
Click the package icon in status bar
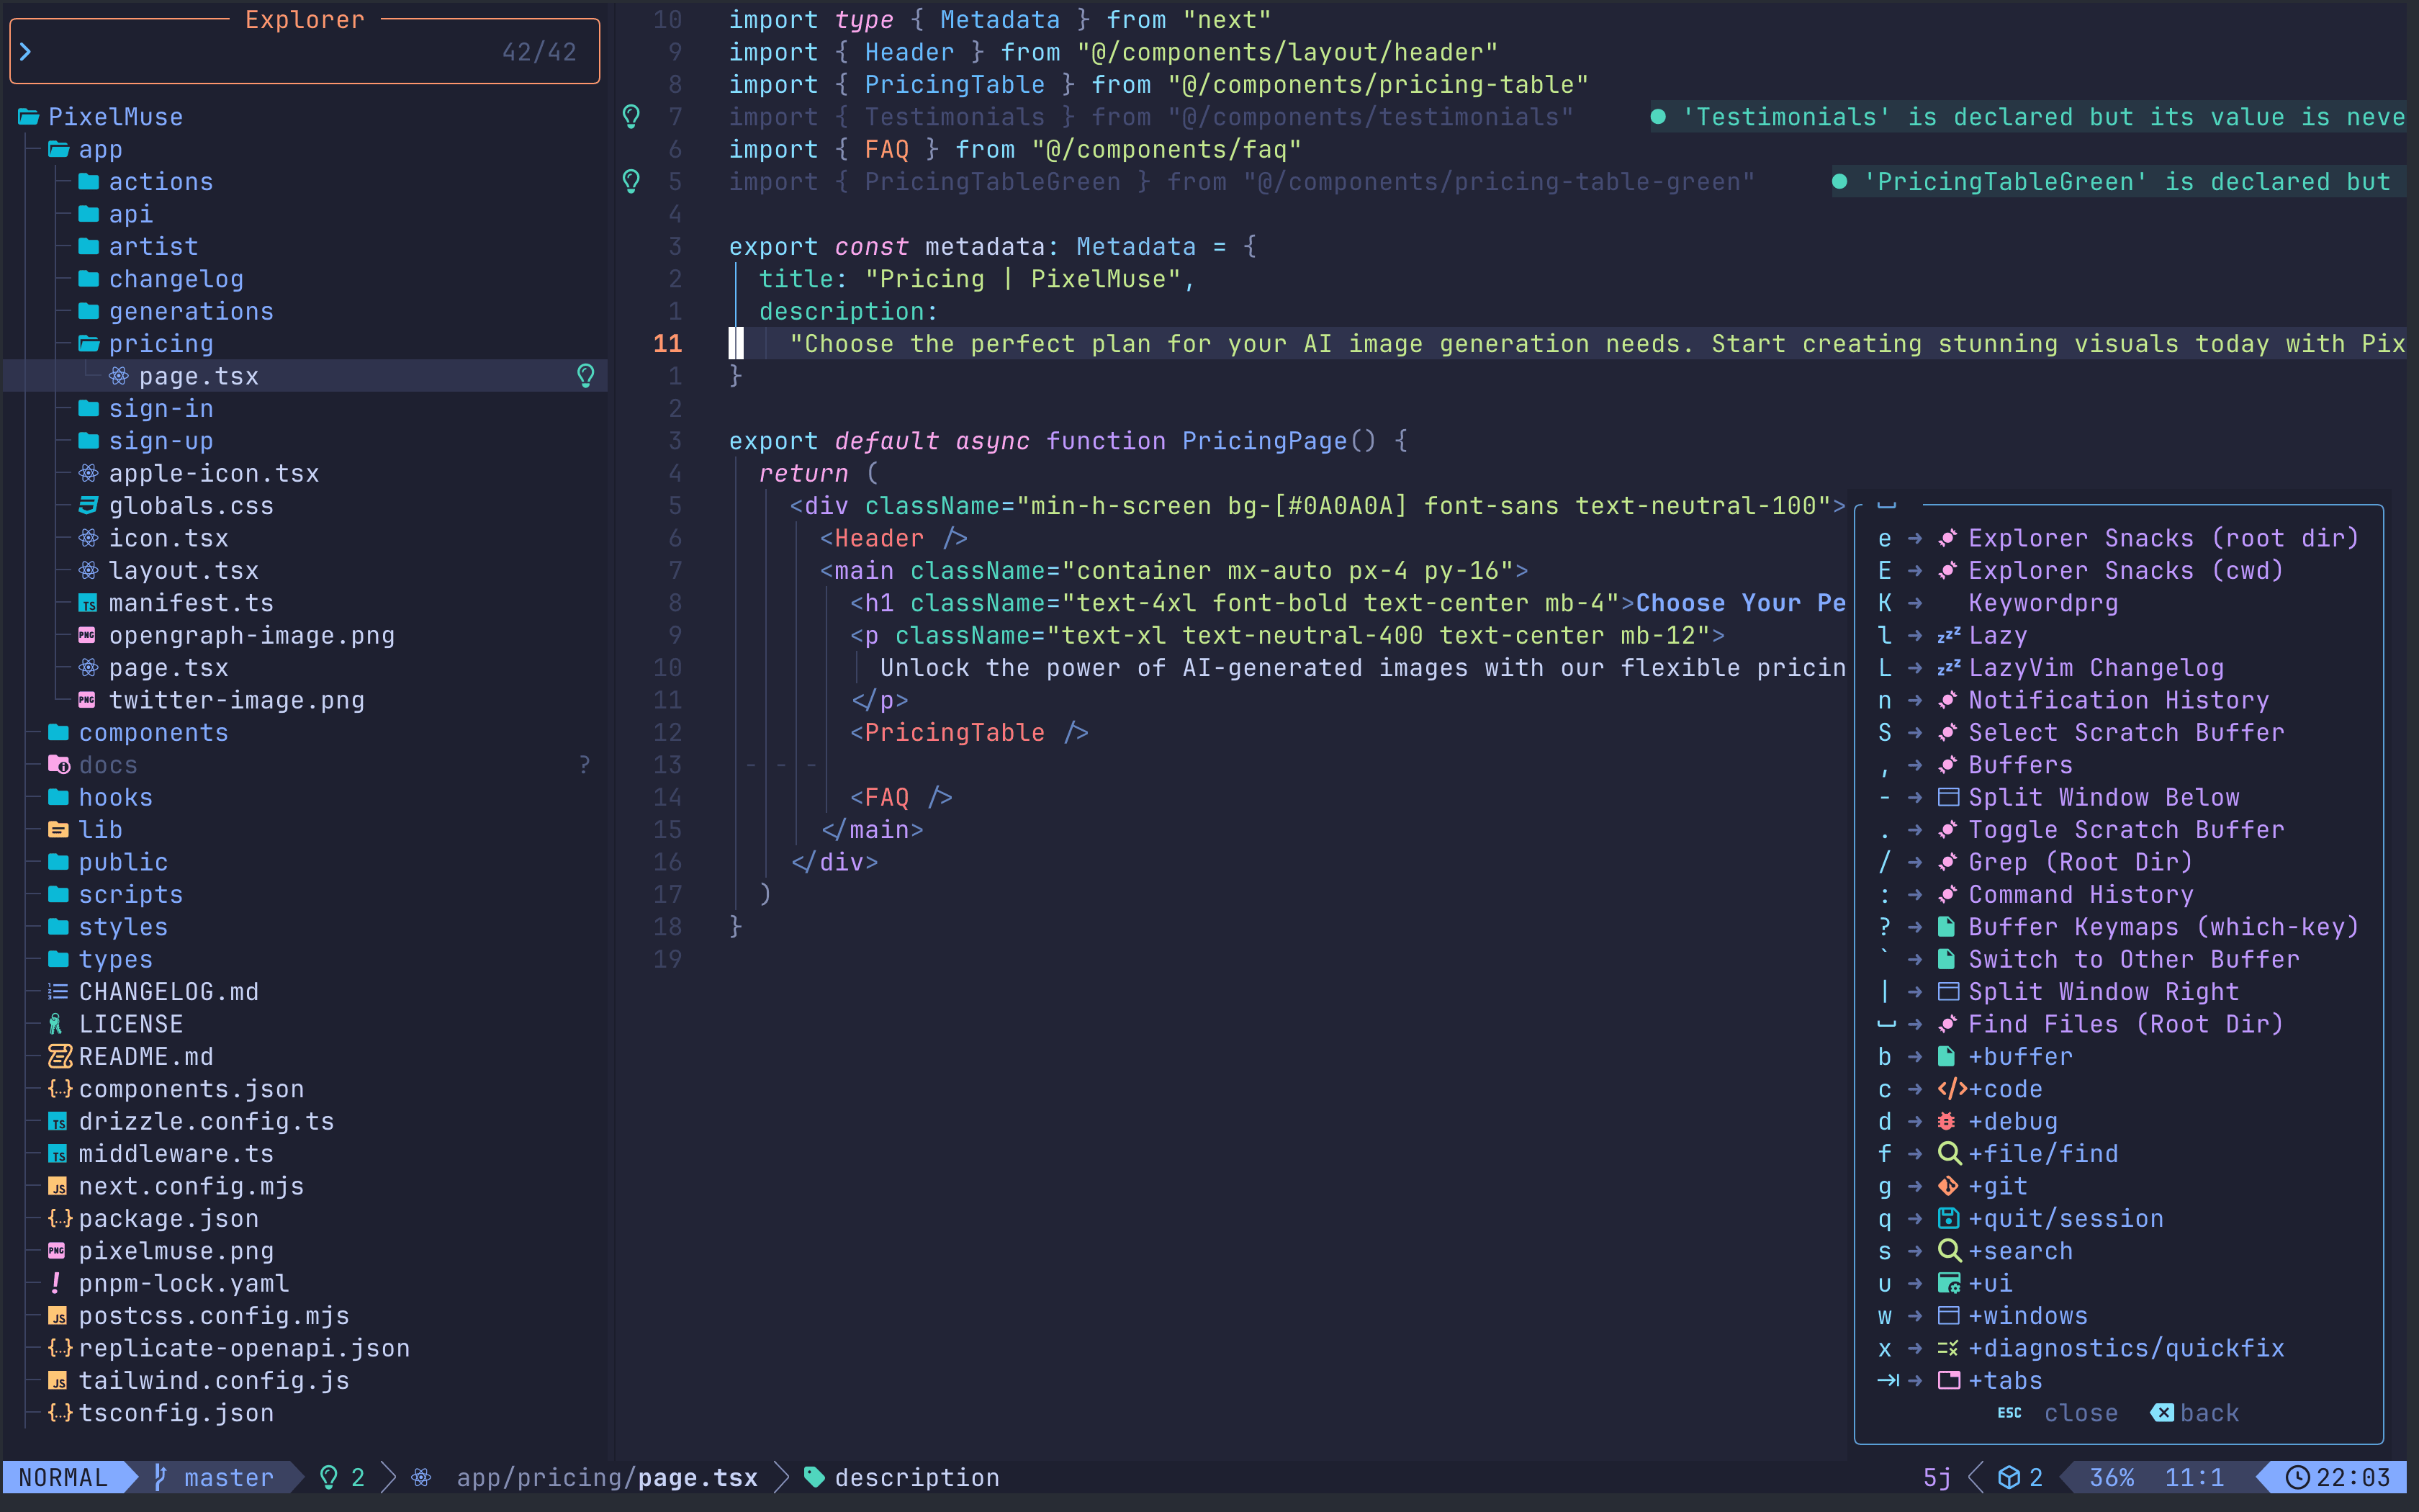click(2009, 1477)
